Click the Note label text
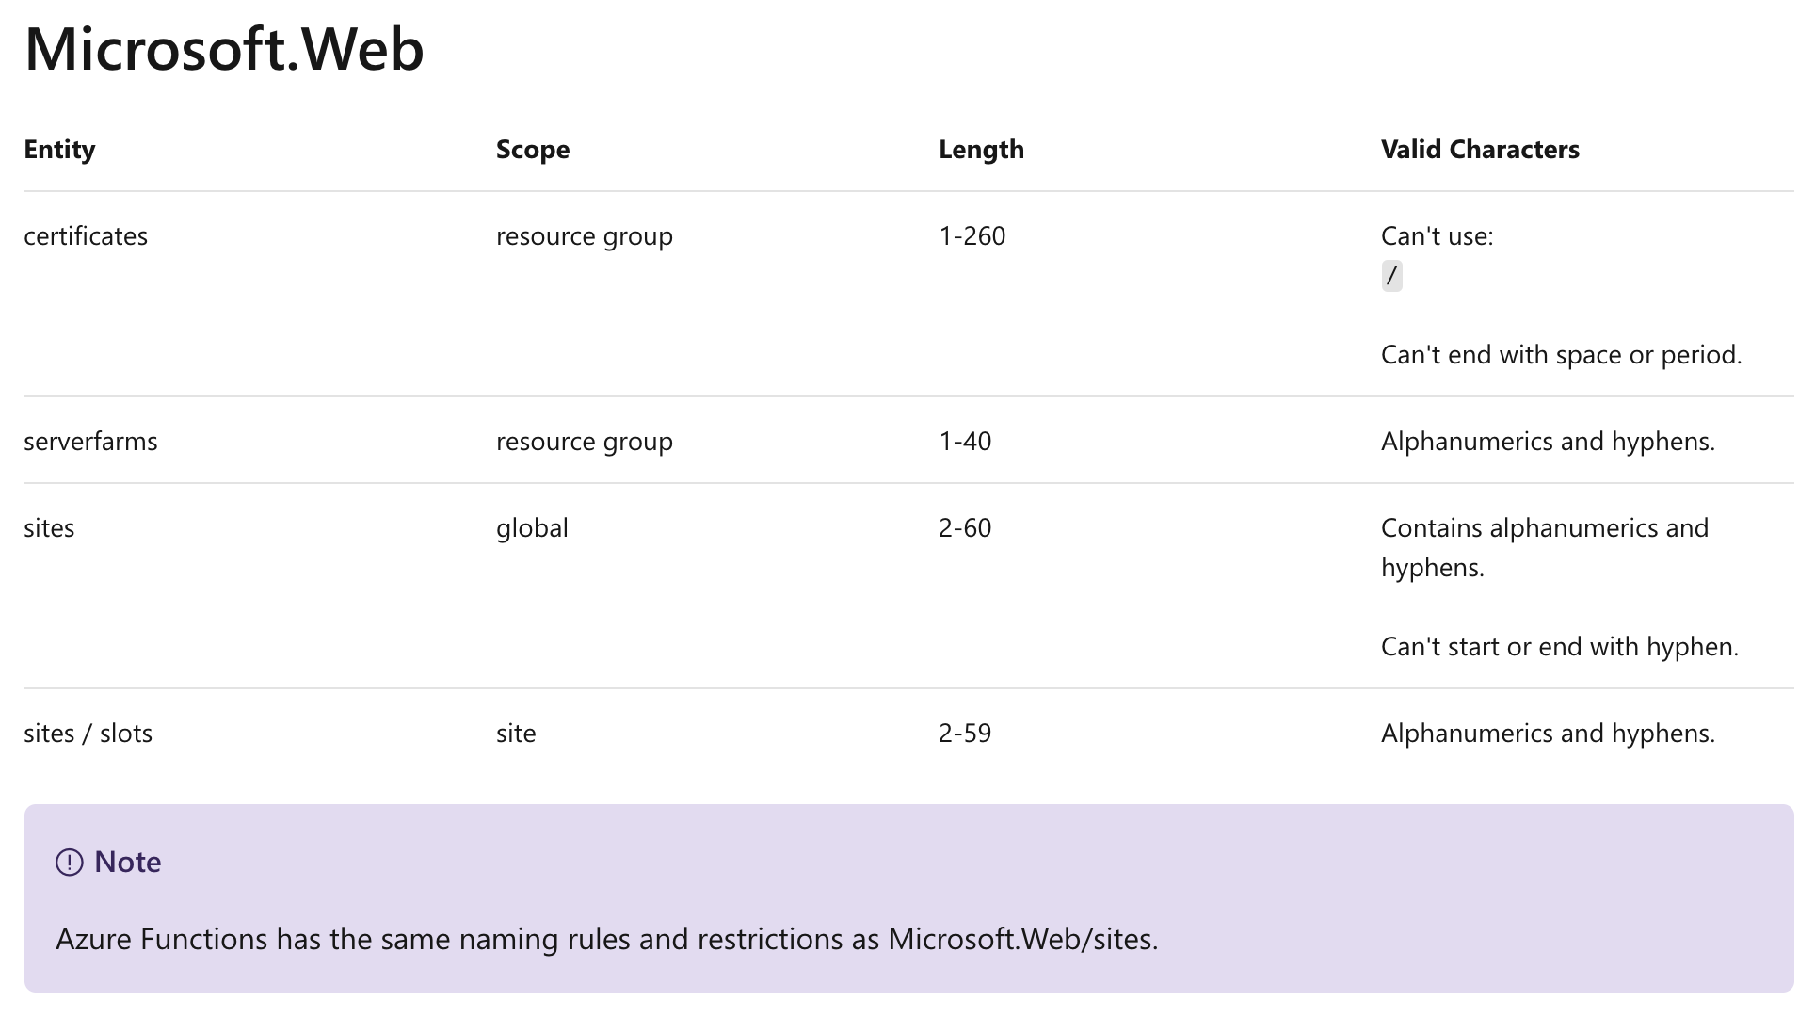 pos(128,863)
